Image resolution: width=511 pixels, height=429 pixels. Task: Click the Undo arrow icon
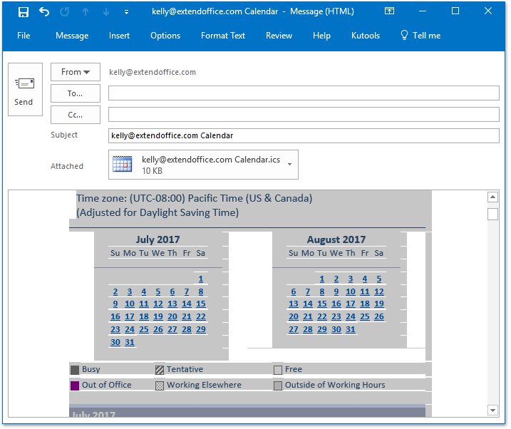pyautogui.click(x=44, y=12)
